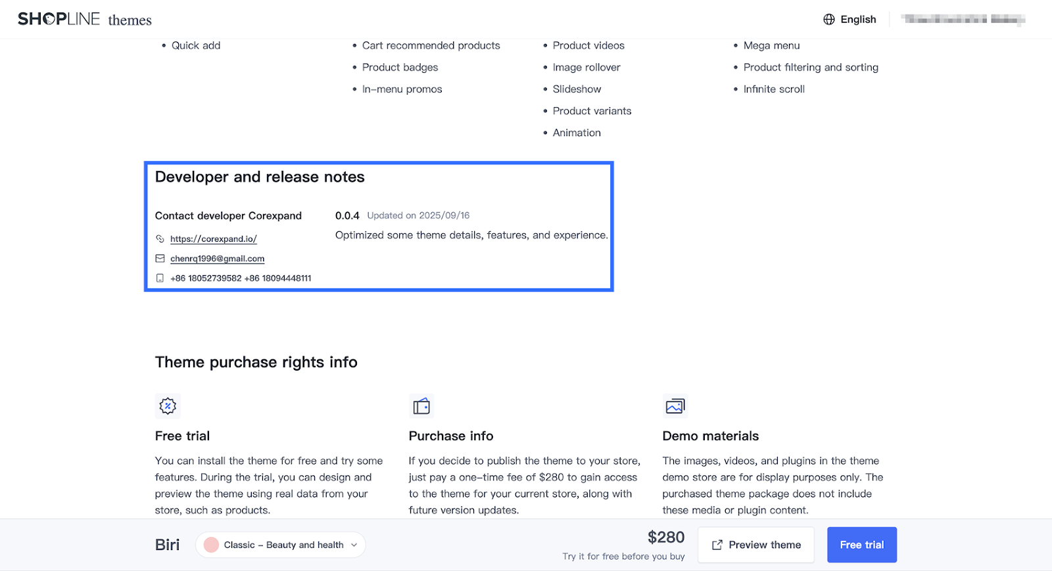Click the Purchase info wallet icon
This screenshot has width=1052, height=571.
[x=421, y=406]
